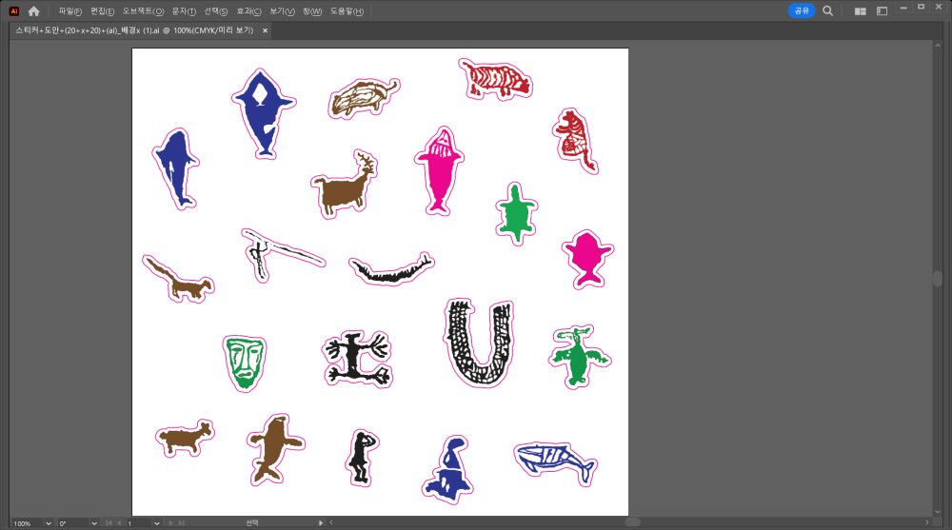Click the green turtle sticker artwork

click(516, 211)
